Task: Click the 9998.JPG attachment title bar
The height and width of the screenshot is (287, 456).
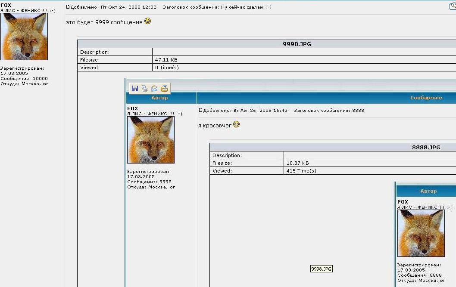Action: click(x=297, y=44)
